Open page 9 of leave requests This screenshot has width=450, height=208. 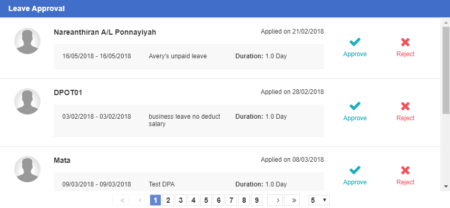pyautogui.click(x=256, y=200)
